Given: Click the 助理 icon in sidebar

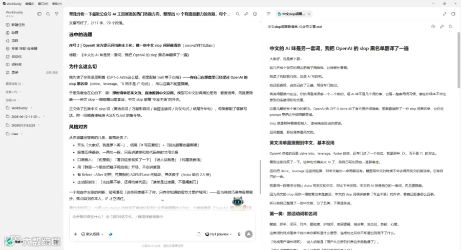Looking at the screenshot, I should pyautogui.click(x=8, y=33).
